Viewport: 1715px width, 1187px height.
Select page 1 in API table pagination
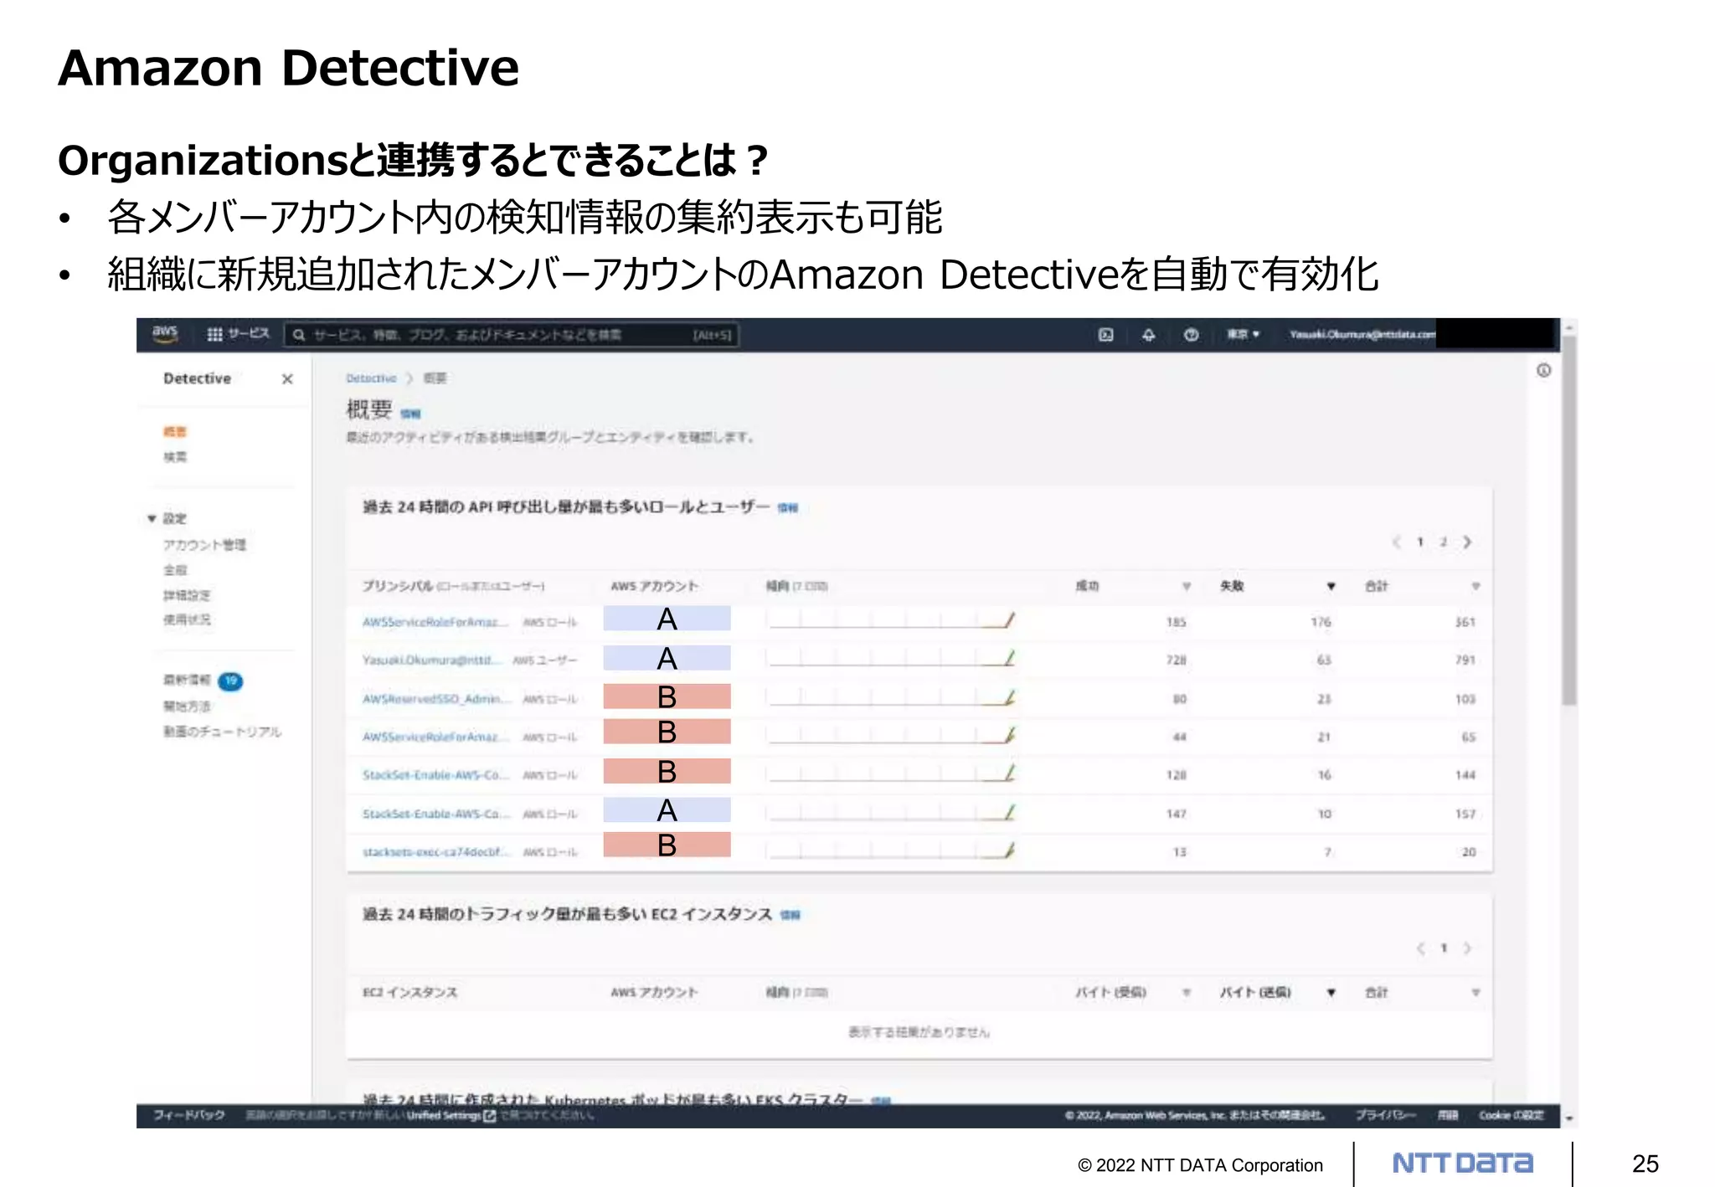point(1420,542)
